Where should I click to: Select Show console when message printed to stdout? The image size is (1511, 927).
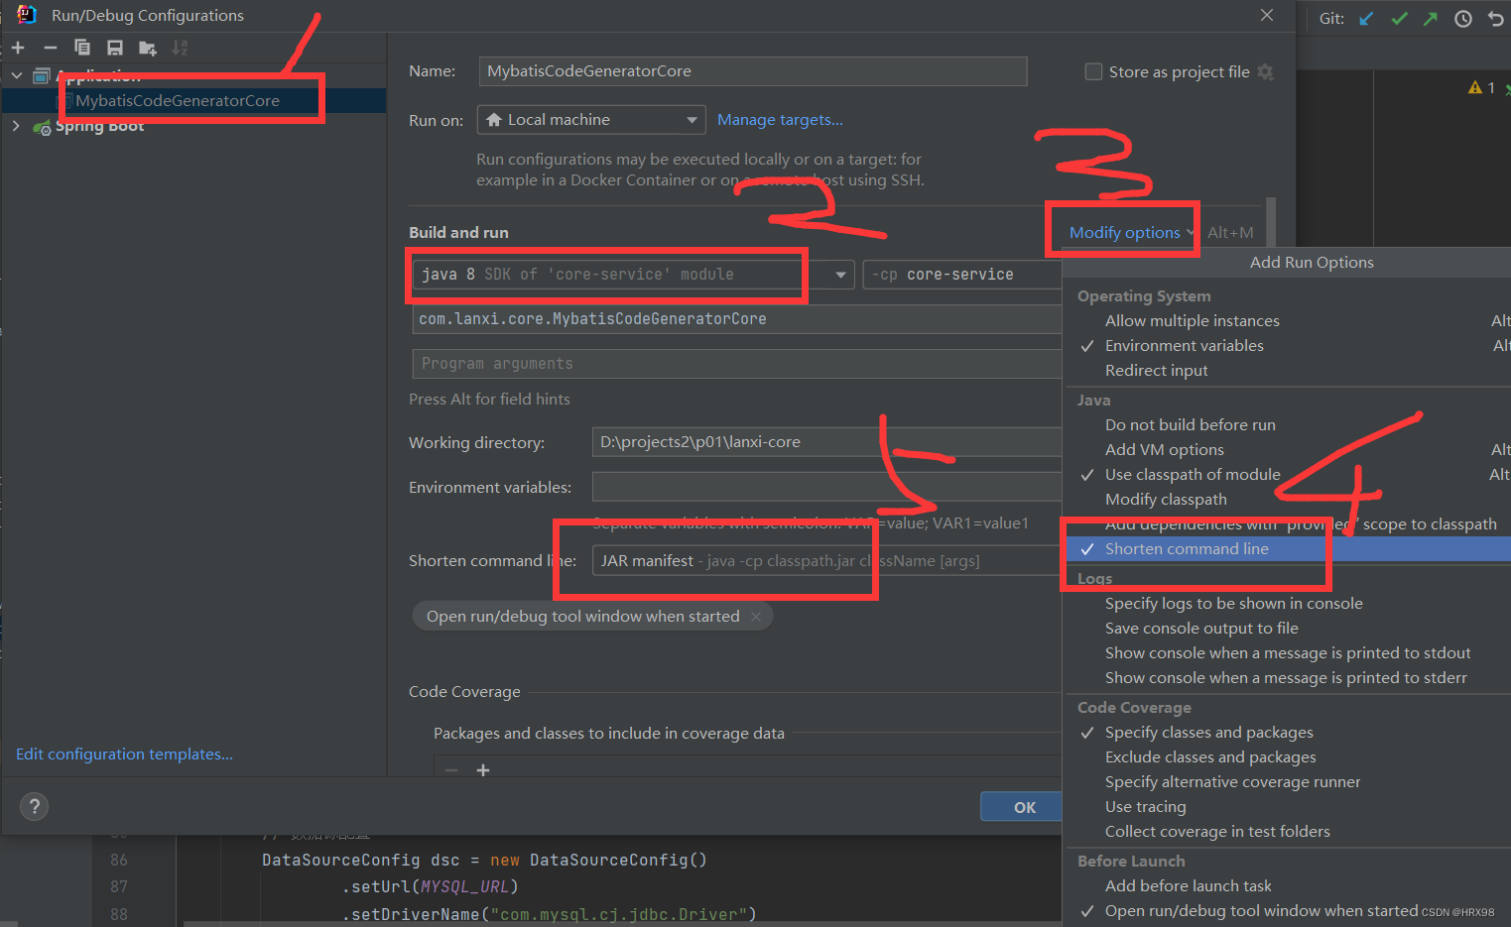1287,653
